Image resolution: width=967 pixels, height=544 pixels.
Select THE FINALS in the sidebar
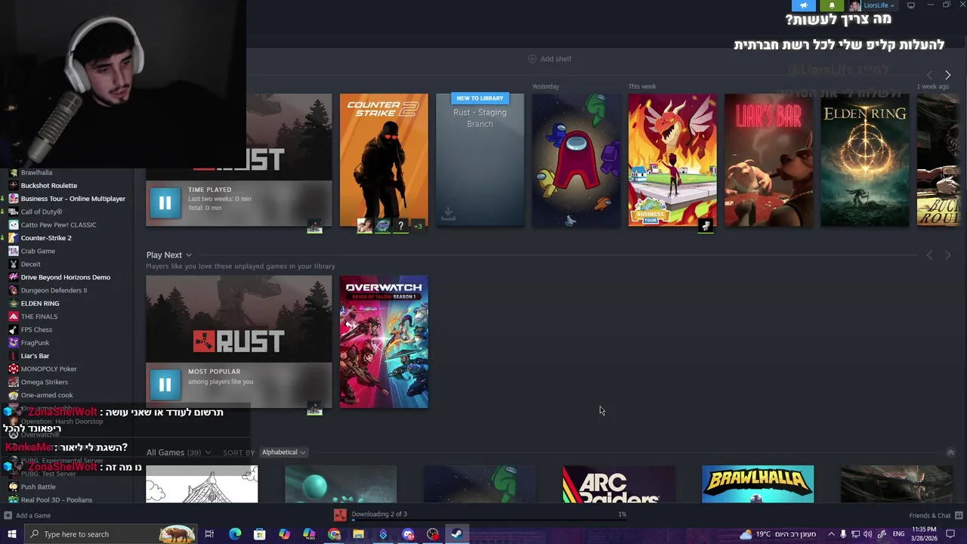coord(39,317)
